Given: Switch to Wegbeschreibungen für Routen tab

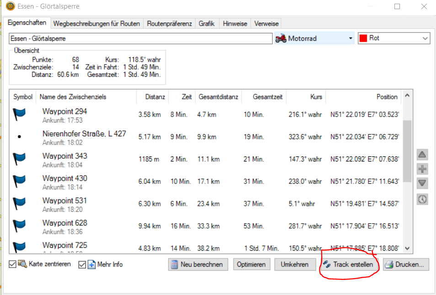Looking at the screenshot, I should (96, 24).
